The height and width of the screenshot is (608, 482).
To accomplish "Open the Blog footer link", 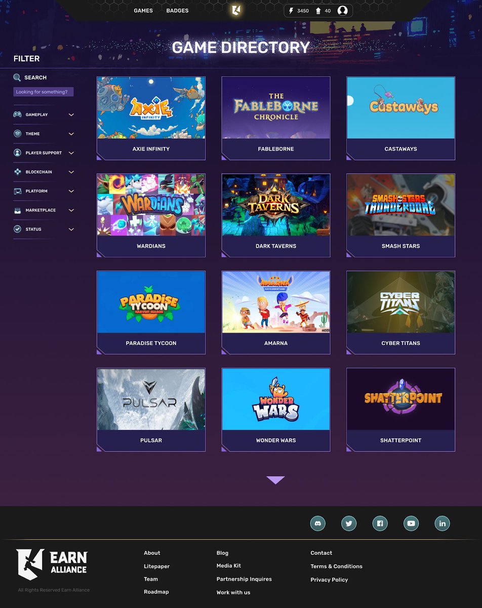I will (222, 553).
